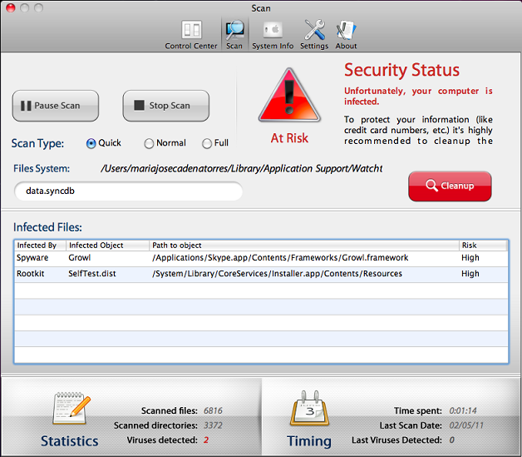Sort by Risk column header
Image resolution: width=522 pixels, height=457 pixels.
coord(483,246)
